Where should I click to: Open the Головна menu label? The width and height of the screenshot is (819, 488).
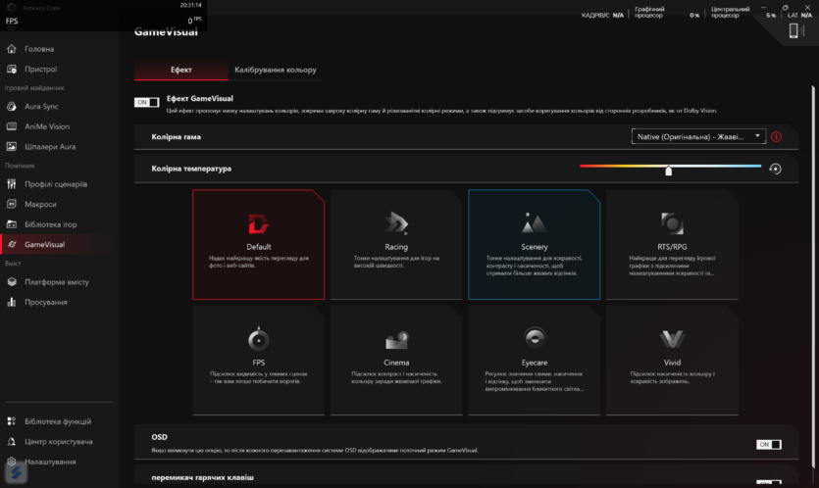click(39, 49)
